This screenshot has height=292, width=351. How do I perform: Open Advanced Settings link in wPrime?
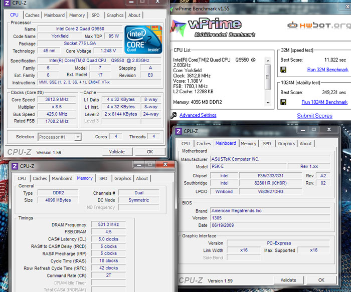[x=198, y=115]
